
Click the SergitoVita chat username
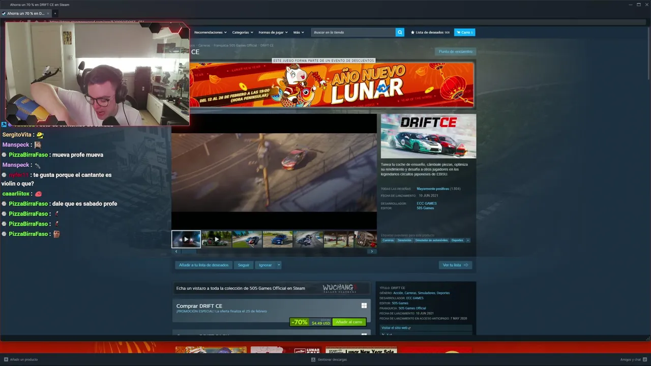click(x=17, y=135)
